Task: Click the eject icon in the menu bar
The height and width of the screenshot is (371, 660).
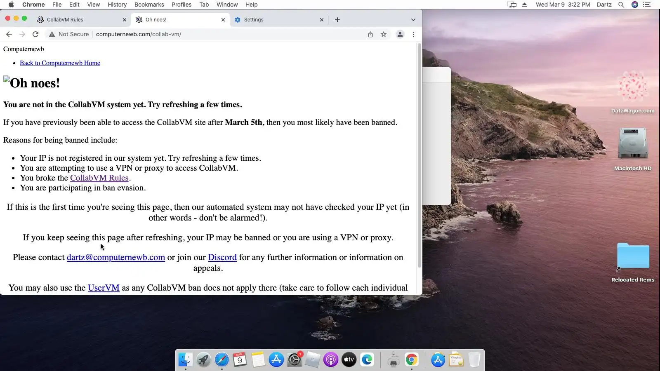Action: coord(525,5)
